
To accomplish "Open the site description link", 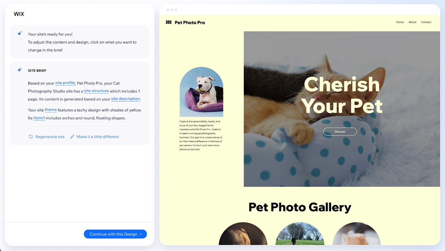I will (x=126, y=99).
